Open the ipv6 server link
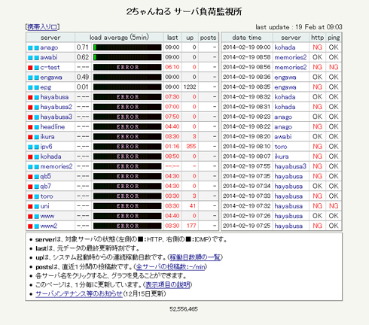 coord(46,147)
